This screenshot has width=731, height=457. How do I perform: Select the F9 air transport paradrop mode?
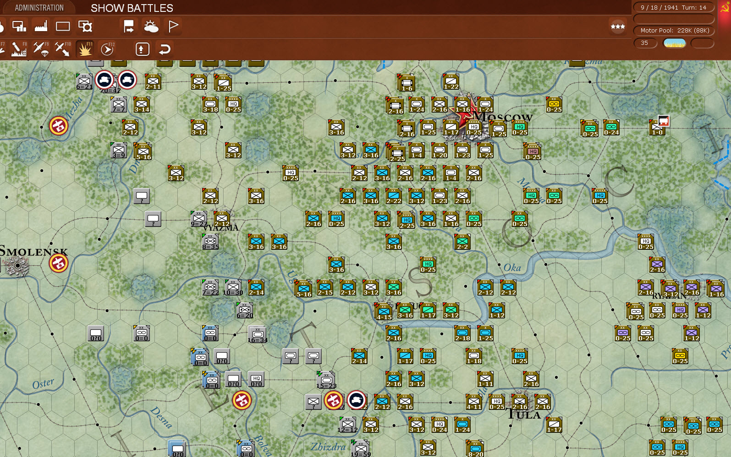(x=41, y=48)
